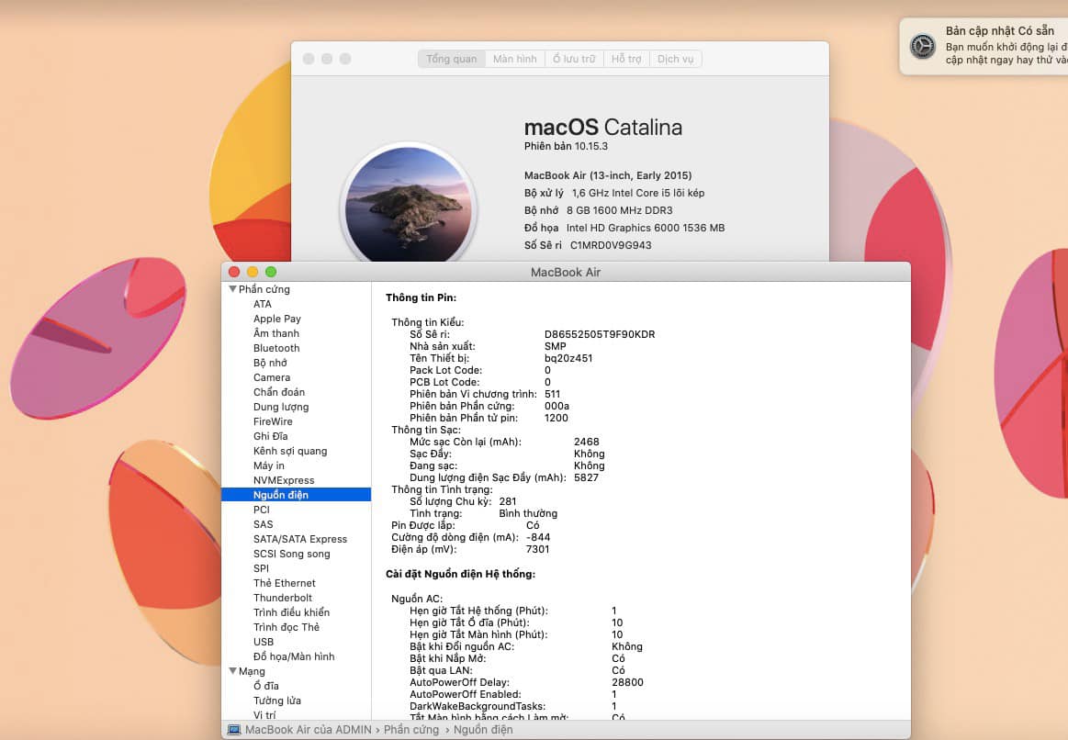Click the software update gear icon
This screenshot has height=740, width=1068.
(922, 47)
